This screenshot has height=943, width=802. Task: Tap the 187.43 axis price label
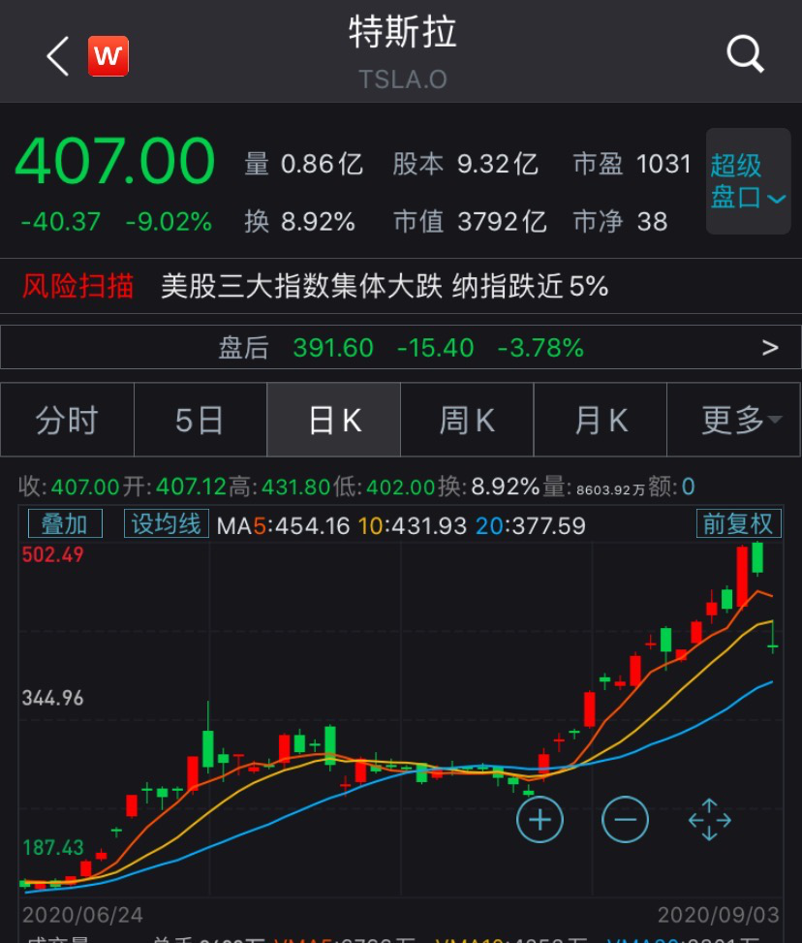point(53,848)
